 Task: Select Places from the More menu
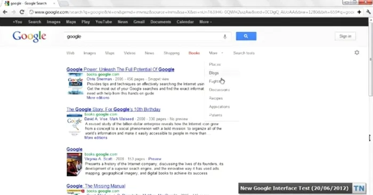click(215, 64)
